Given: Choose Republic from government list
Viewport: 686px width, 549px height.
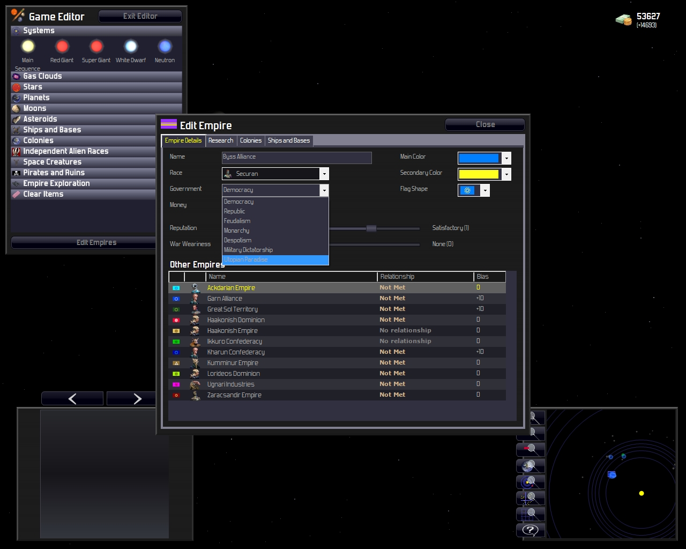Looking at the screenshot, I should click(275, 211).
